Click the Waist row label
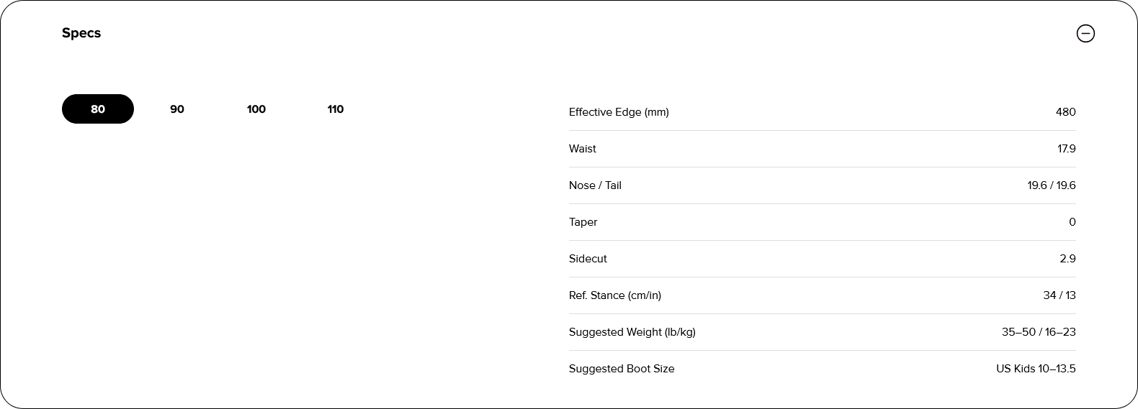Screen dimensions: 1138x409 583,149
